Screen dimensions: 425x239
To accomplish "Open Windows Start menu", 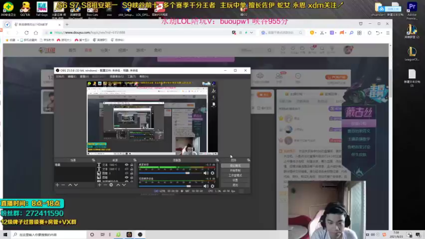I will pos(5,235).
